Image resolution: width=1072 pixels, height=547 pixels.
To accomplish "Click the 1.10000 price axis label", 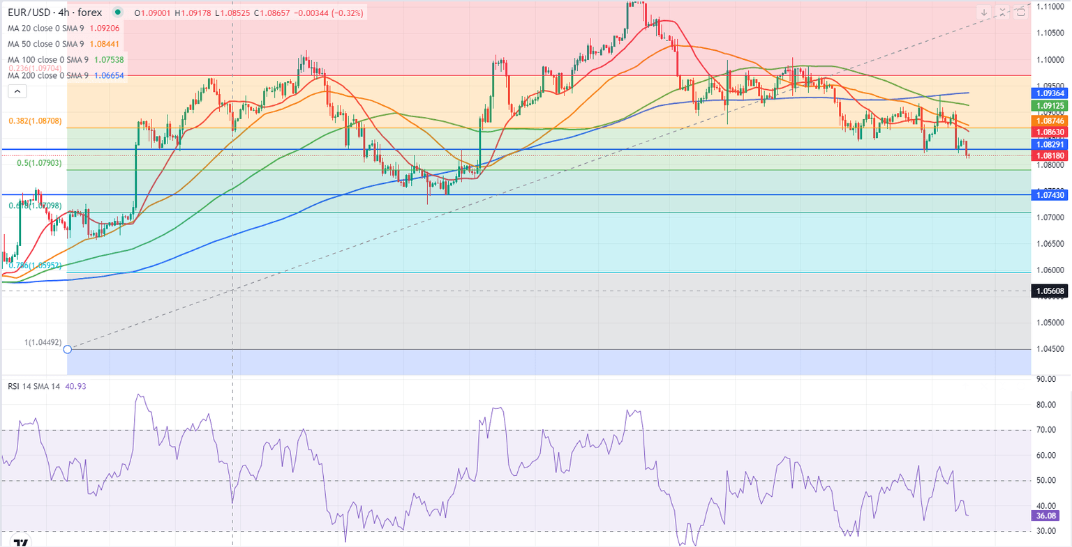I will (x=1050, y=59).
